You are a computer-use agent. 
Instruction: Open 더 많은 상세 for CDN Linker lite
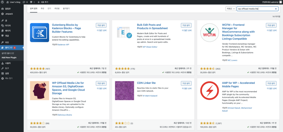pyautogui.click(x=187, y=88)
